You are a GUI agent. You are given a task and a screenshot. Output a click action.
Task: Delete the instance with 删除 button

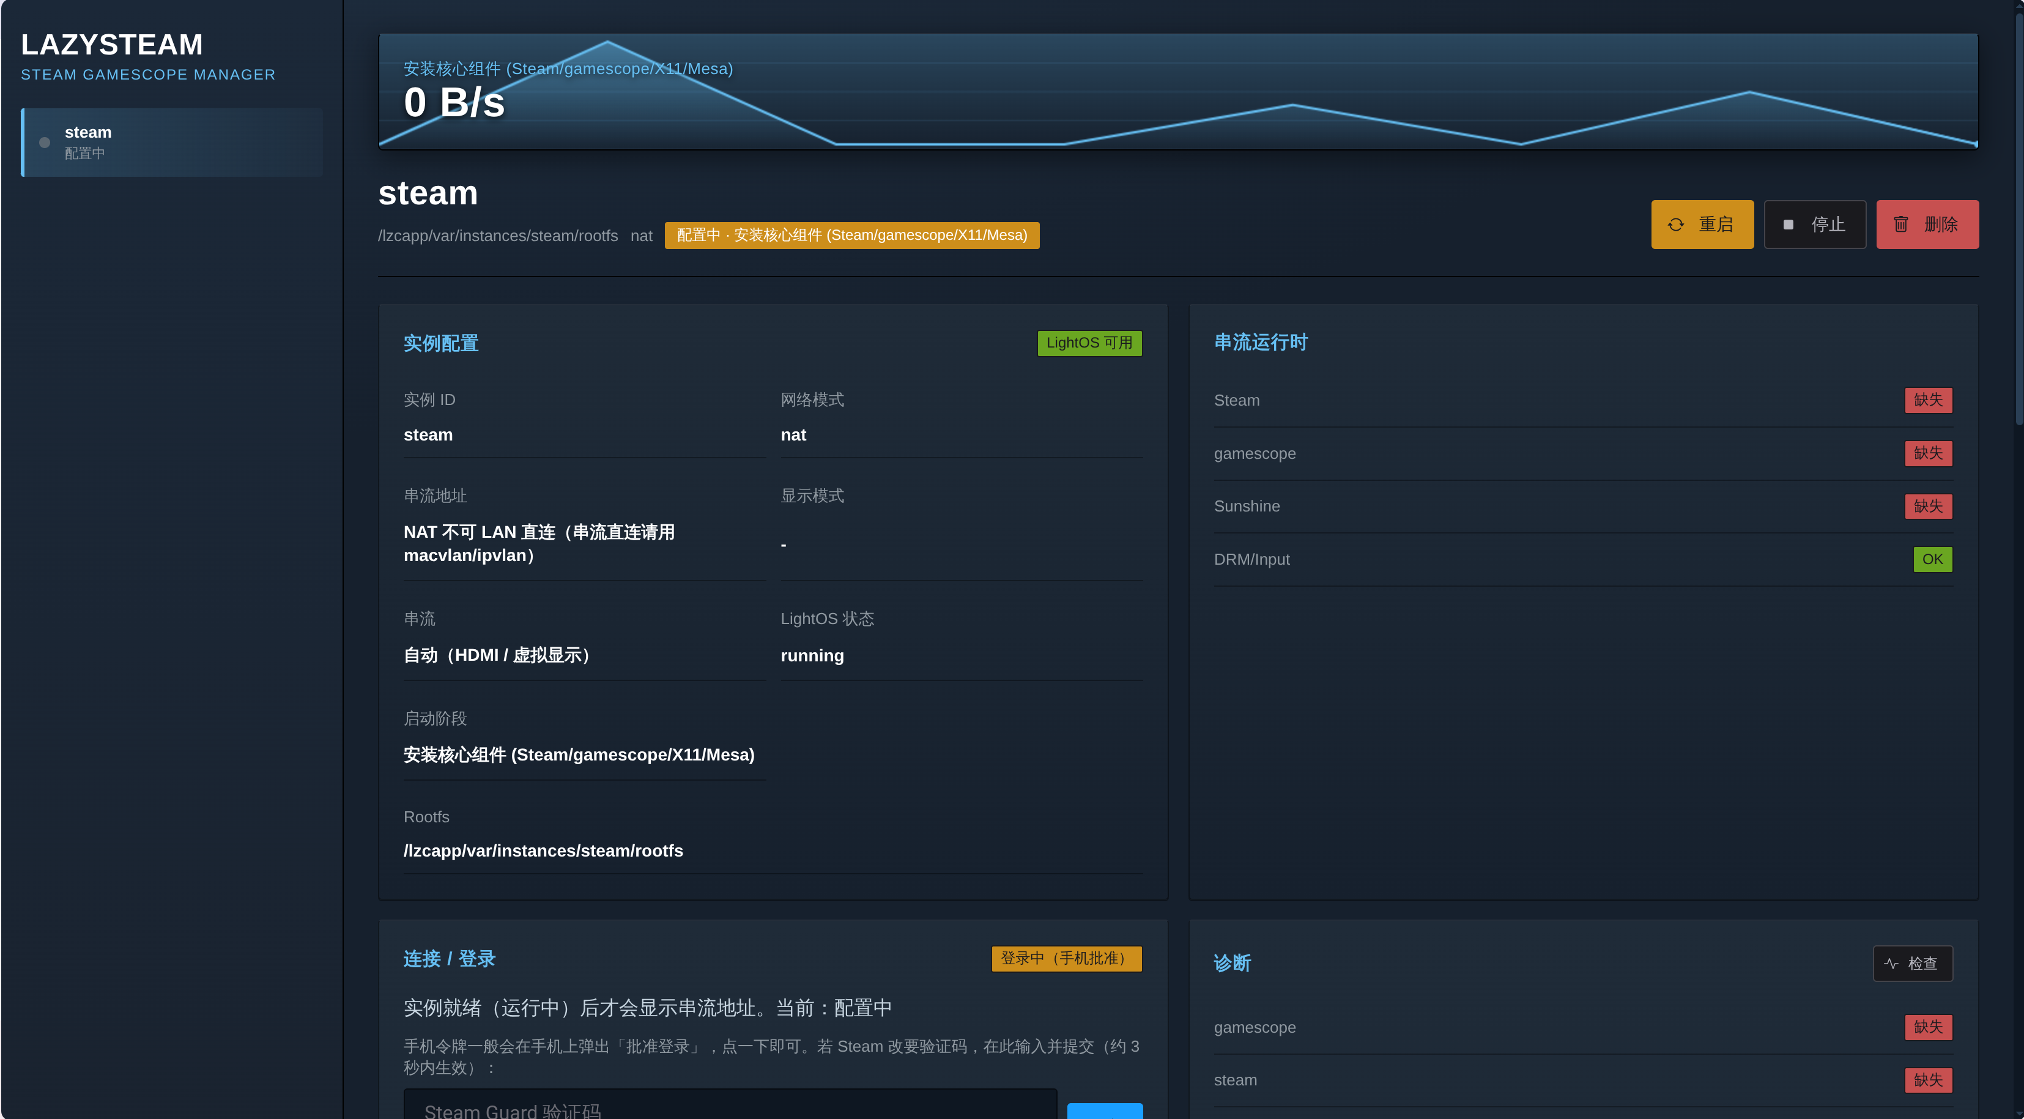1927,225
